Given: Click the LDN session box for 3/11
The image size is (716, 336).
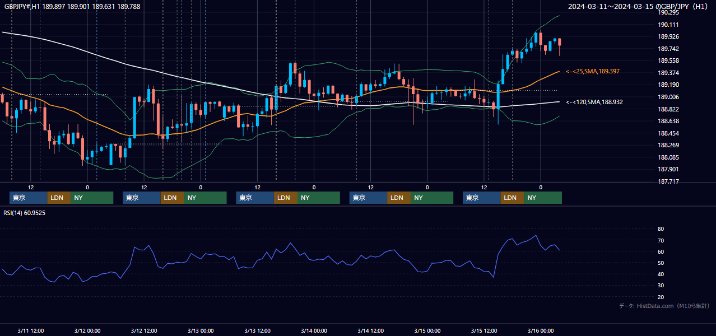Looking at the screenshot, I should click(x=59, y=198).
